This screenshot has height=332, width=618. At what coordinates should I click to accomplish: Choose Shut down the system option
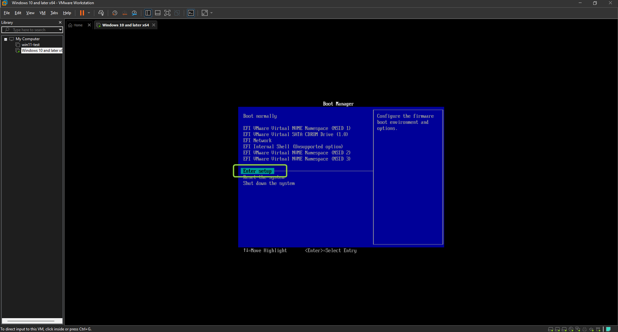point(269,183)
